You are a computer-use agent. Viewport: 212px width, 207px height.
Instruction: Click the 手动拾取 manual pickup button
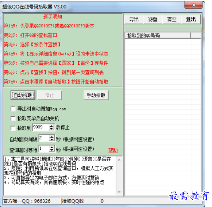pyautogui.click(x=96, y=95)
